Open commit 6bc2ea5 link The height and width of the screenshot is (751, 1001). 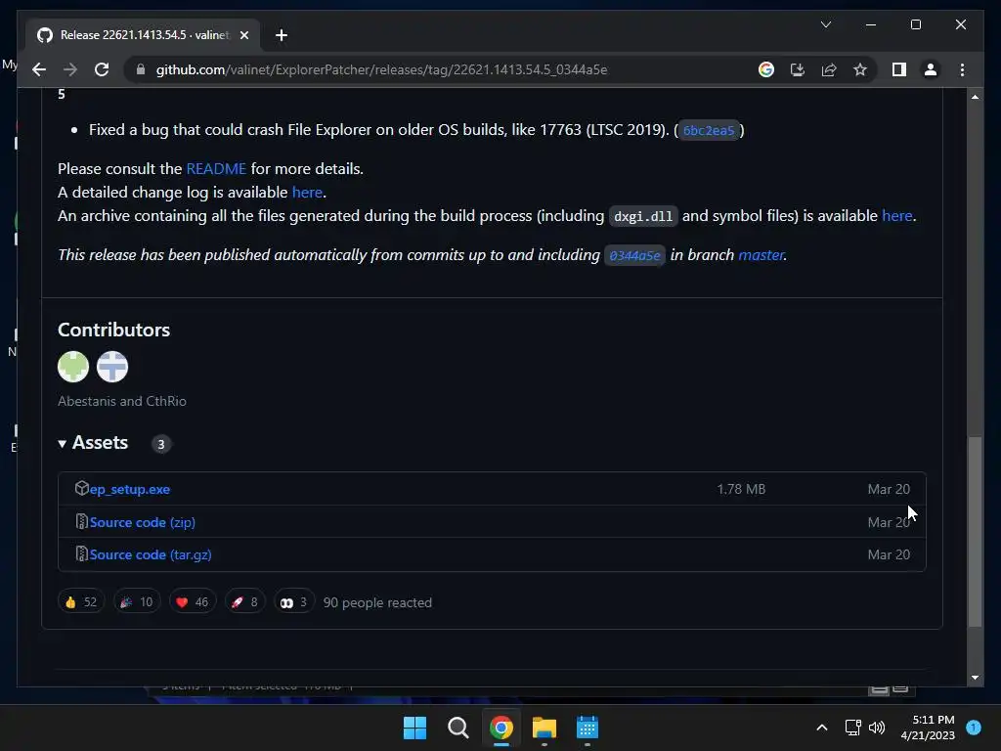coord(709,130)
